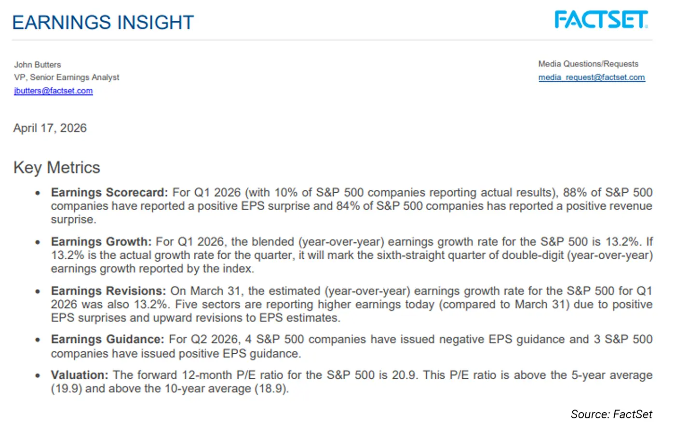Click the bullet point beside Earnings Growth

coord(38,242)
